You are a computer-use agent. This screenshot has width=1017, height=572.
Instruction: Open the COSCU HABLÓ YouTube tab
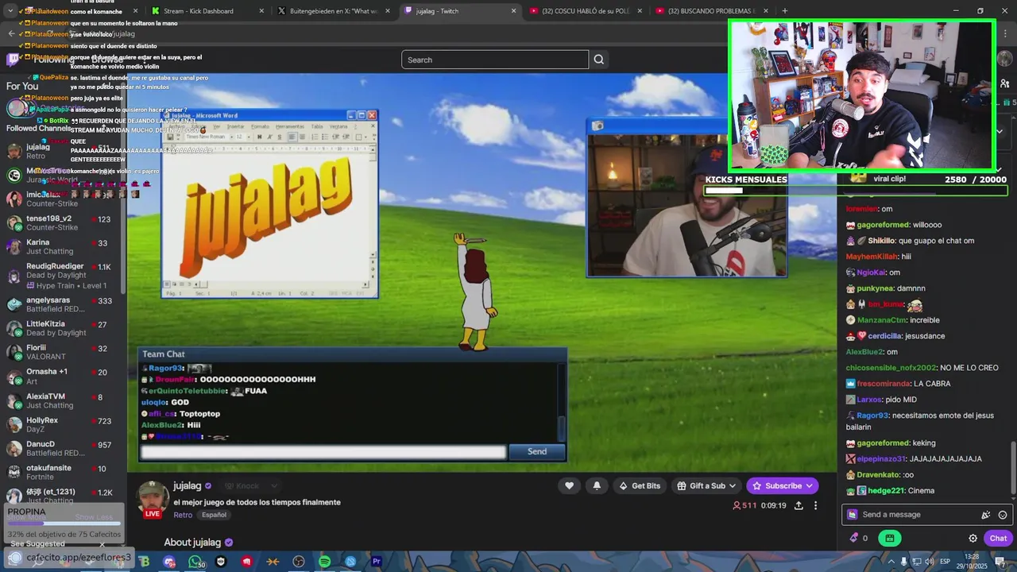pos(586,11)
